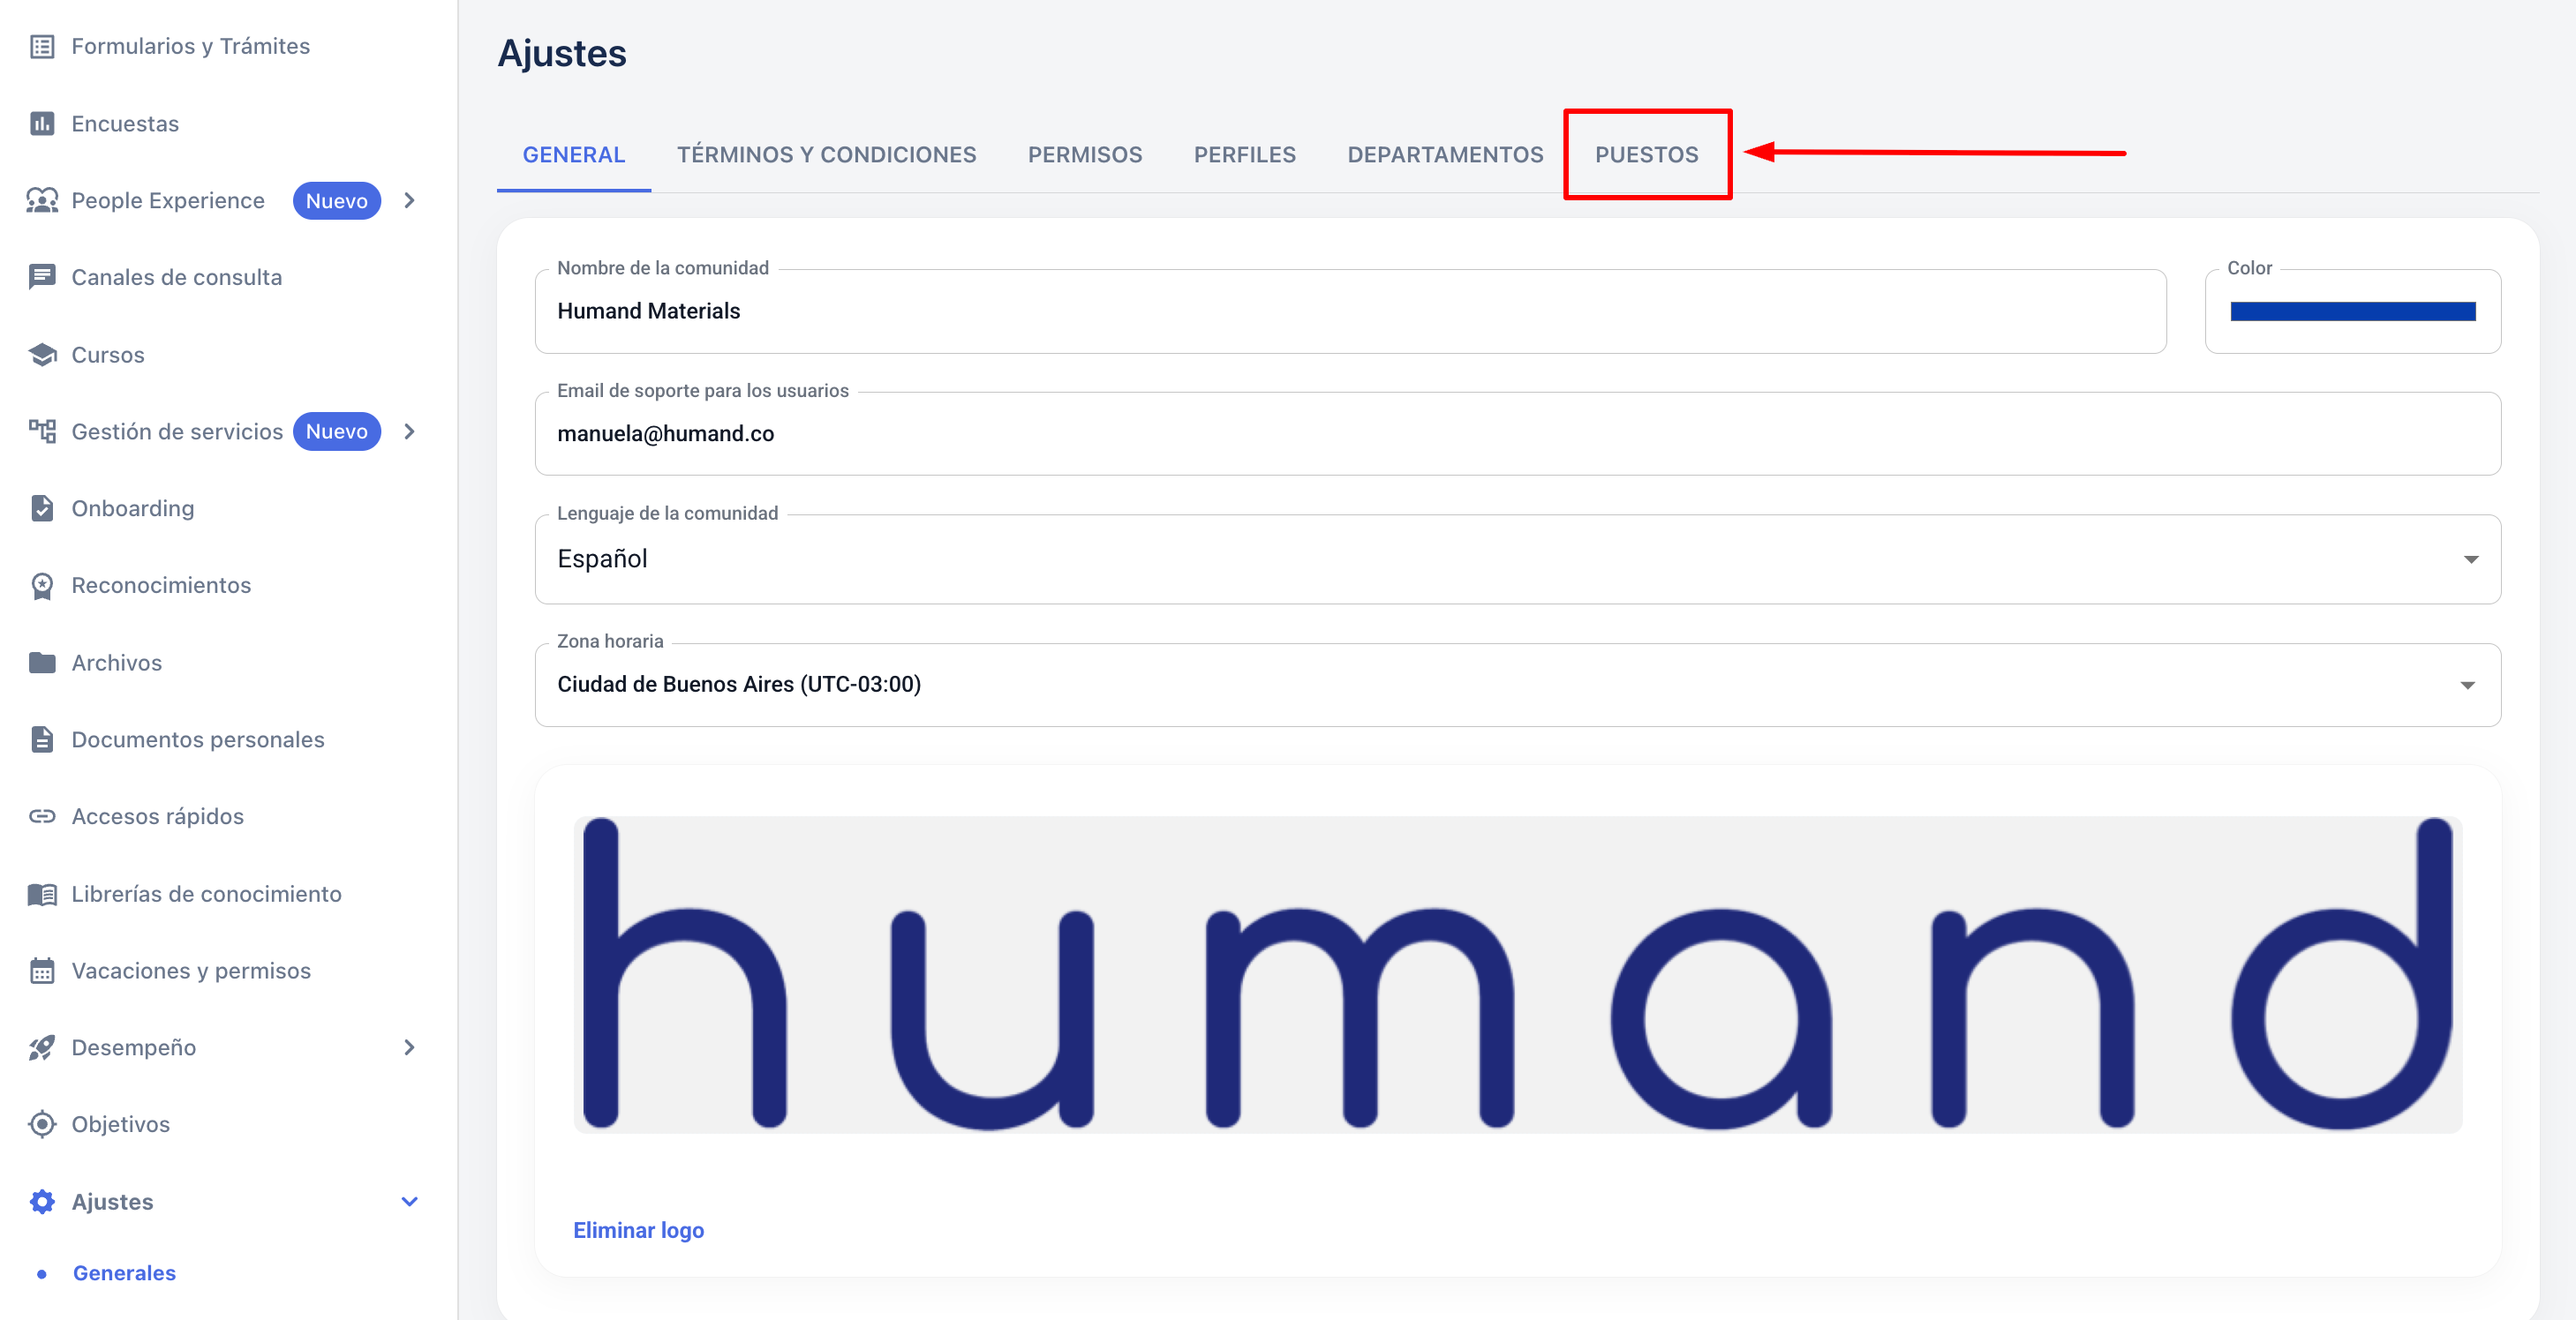The height and width of the screenshot is (1320, 2576).
Task: Click the Formularios y Trámites form icon
Action: pos(42,46)
